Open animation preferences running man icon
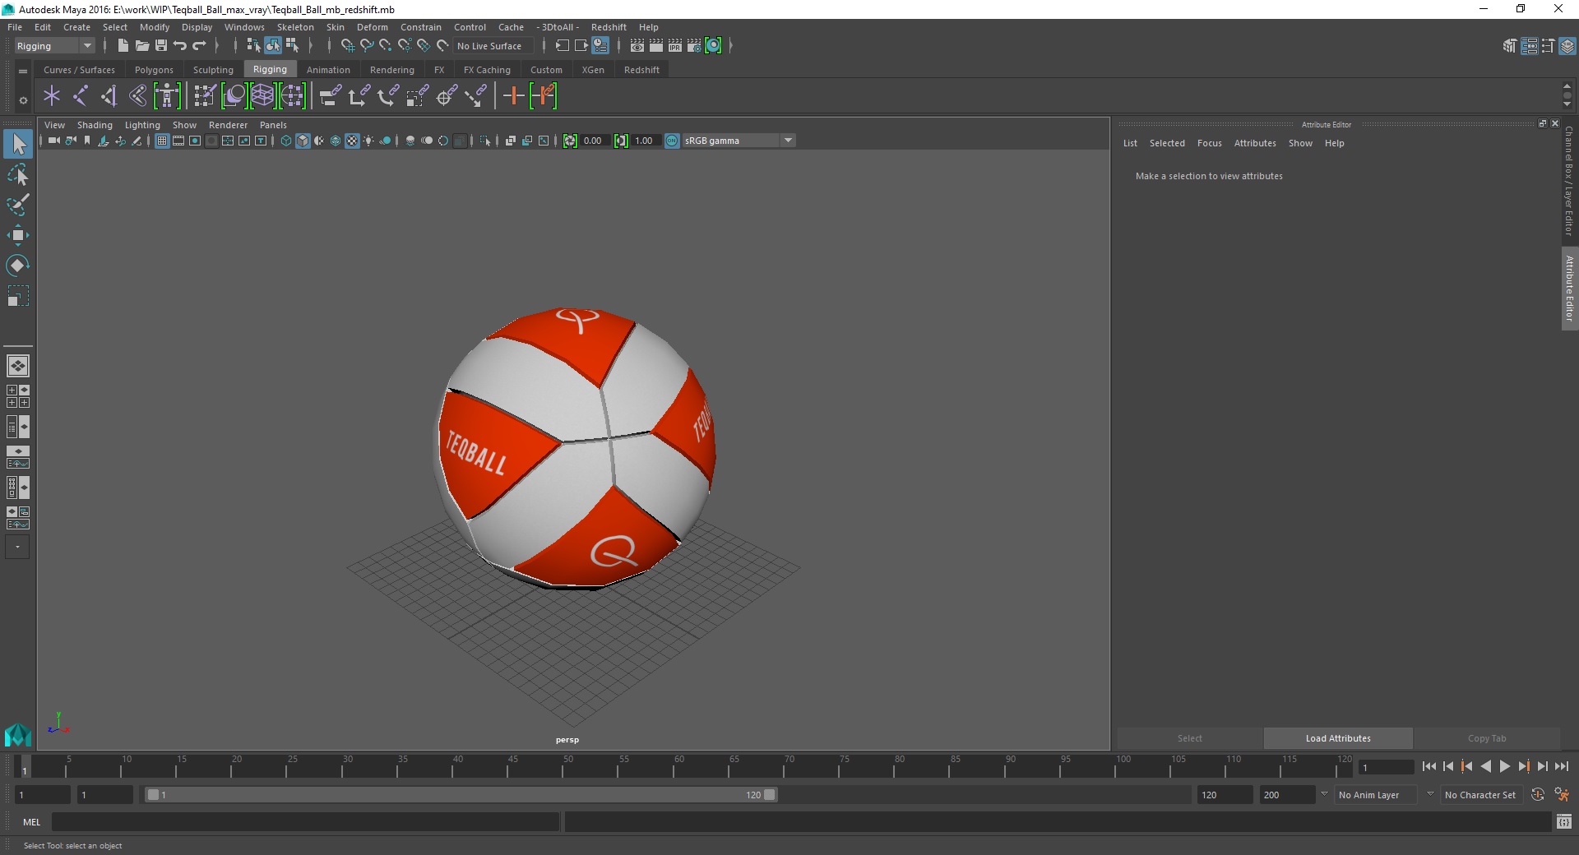The height and width of the screenshot is (855, 1579). [x=1562, y=795]
